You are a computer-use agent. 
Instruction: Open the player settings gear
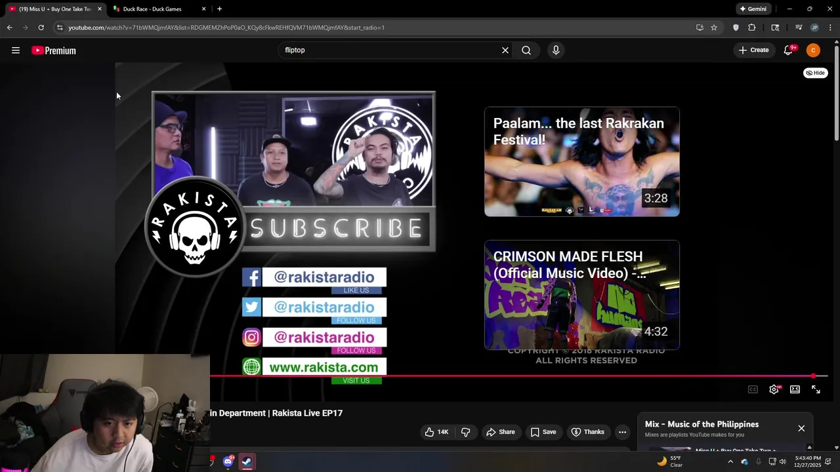click(x=774, y=389)
